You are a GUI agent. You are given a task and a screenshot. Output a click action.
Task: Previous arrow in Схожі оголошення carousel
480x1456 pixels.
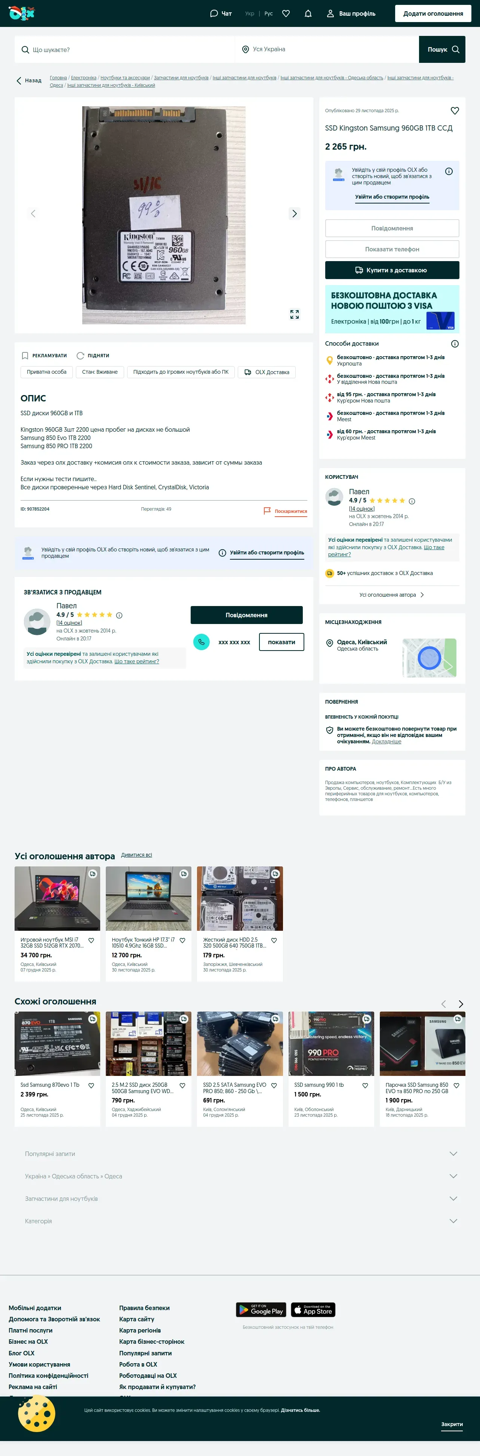(443, 1004)
